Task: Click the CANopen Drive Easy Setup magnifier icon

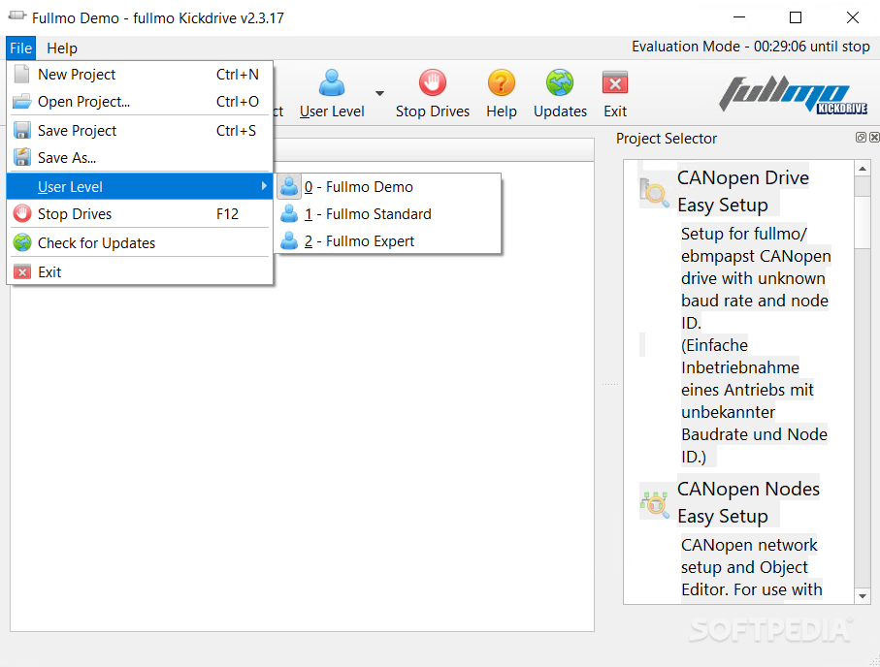Action: [654, 192]
